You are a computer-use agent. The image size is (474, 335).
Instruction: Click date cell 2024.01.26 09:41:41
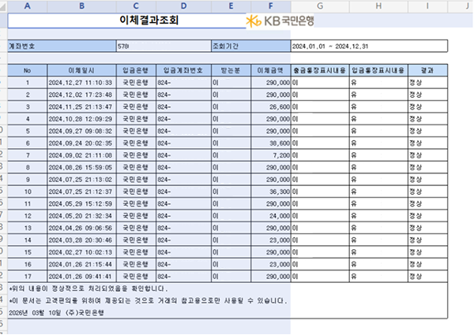(x=81, y=277)
